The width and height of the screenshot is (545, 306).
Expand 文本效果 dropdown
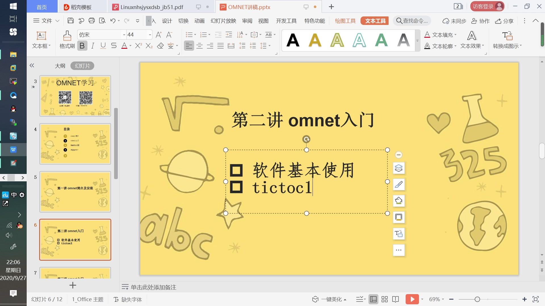coord(483,46)
